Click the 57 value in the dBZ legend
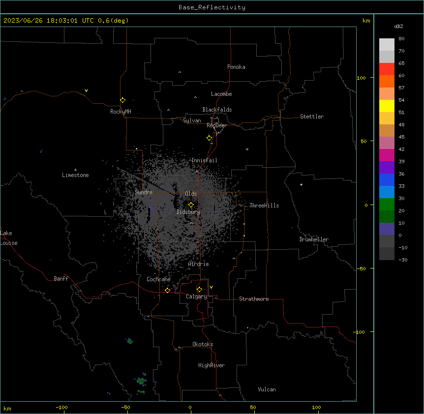 point(401,88)
